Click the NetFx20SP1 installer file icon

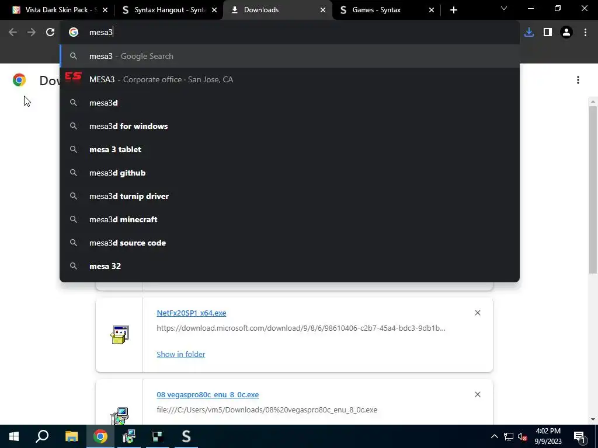pyautogui.click(x=119, y=334)
